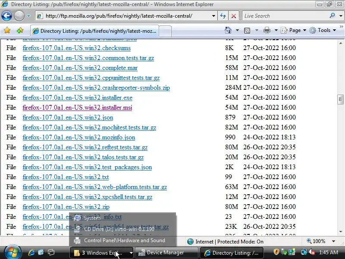
Task: Open win32.common.tests.tar.gz link
Action: click(x=88, y=58)
